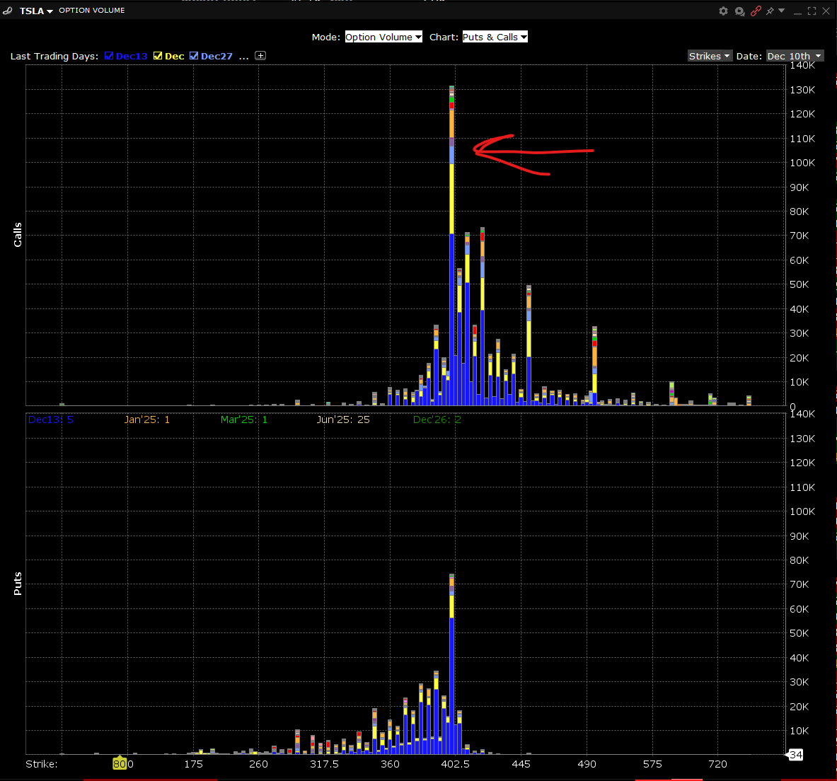Toggle the yellow Dec checkbox
837x781 pixels.
point(158,56)
